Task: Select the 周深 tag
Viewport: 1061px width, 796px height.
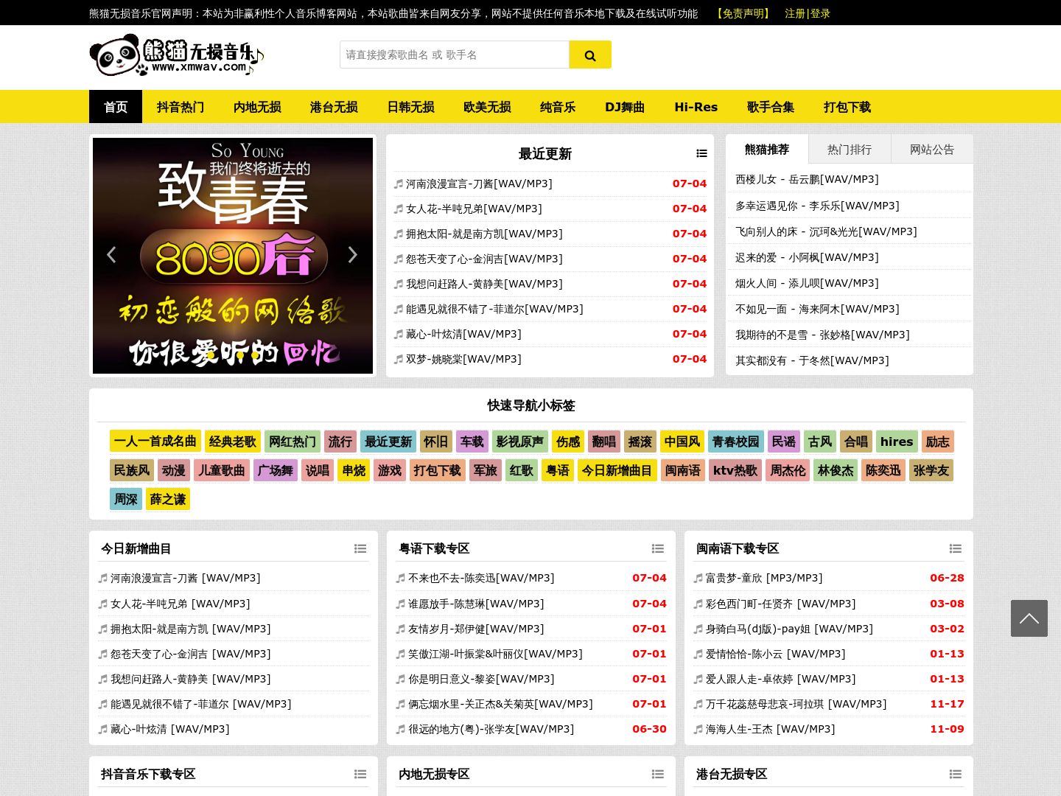Action: (126, 499)
